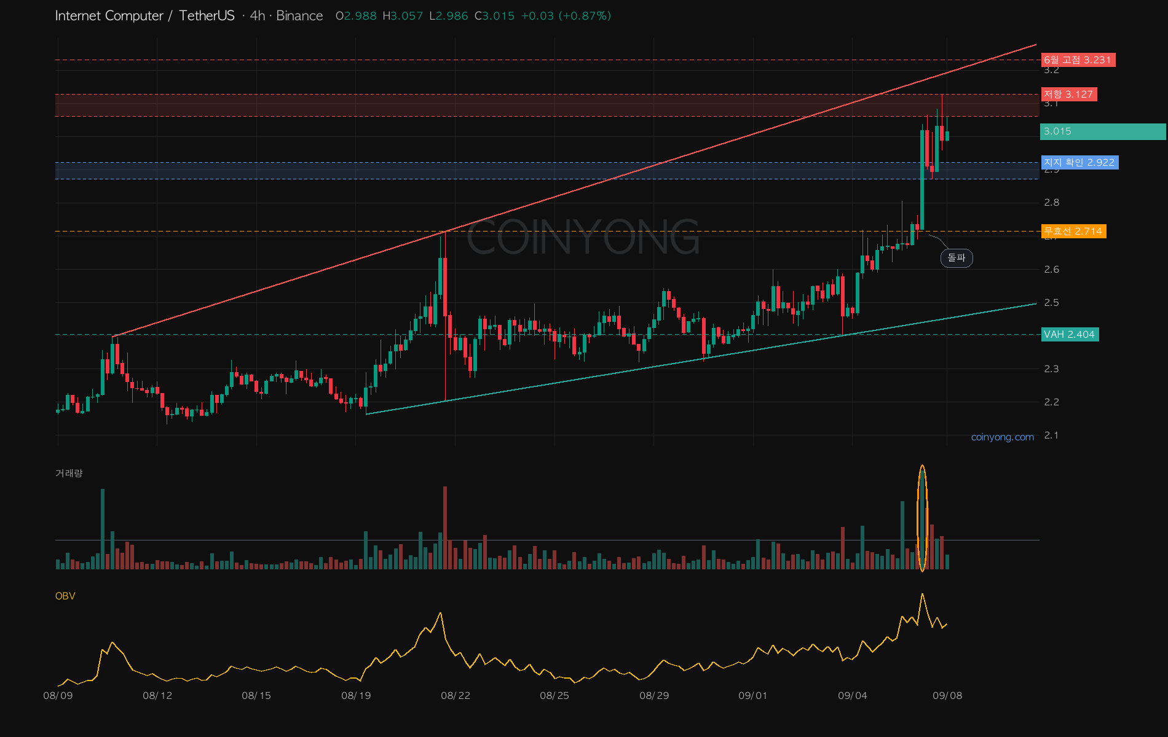
Task: Click the 08/29 date axis label
Action: point(654,696)
